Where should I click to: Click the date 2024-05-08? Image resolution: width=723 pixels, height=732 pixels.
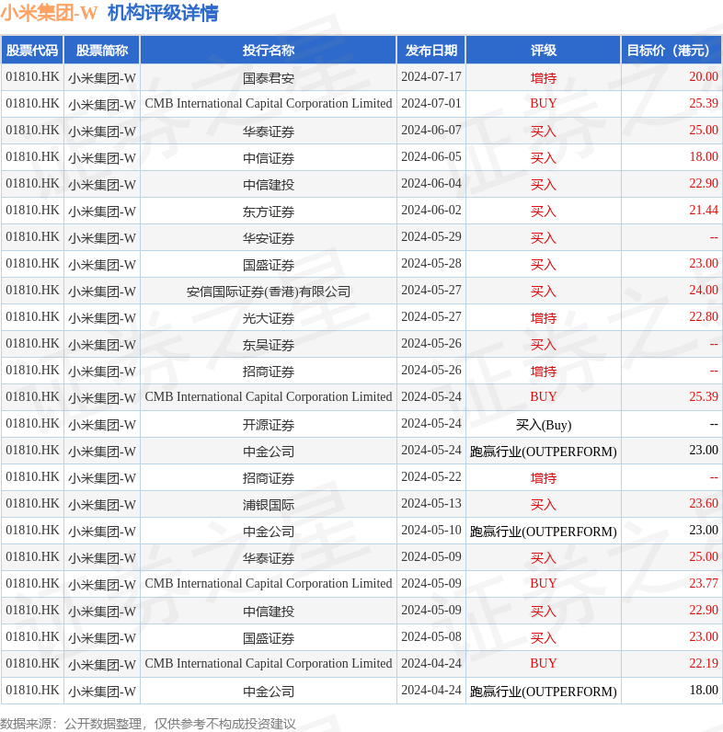tap(431, 636)
